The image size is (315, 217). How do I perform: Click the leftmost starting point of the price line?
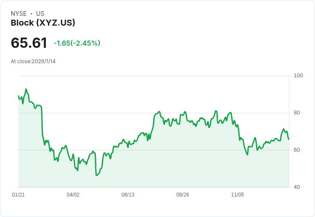(x=18, y=96)
